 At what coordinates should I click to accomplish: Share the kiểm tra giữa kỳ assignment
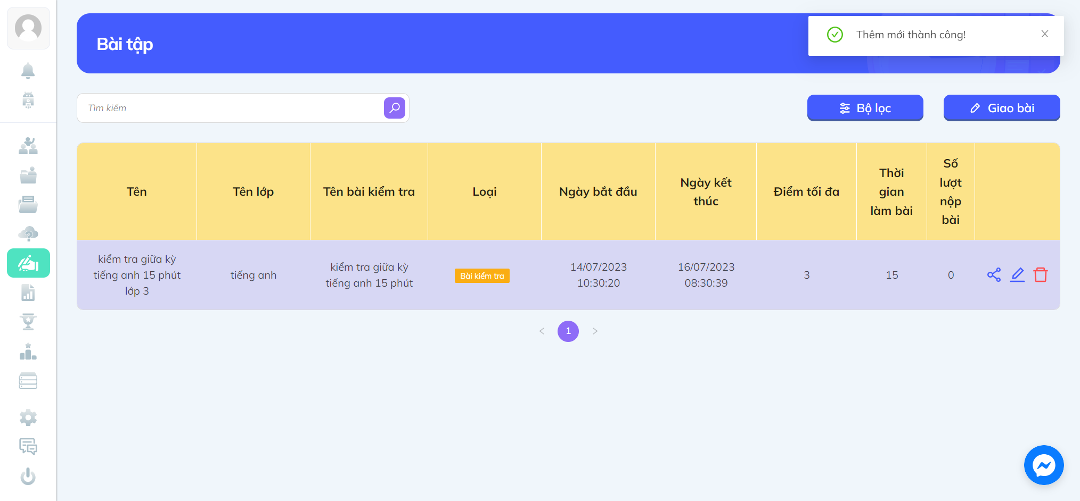pos(994,275)
